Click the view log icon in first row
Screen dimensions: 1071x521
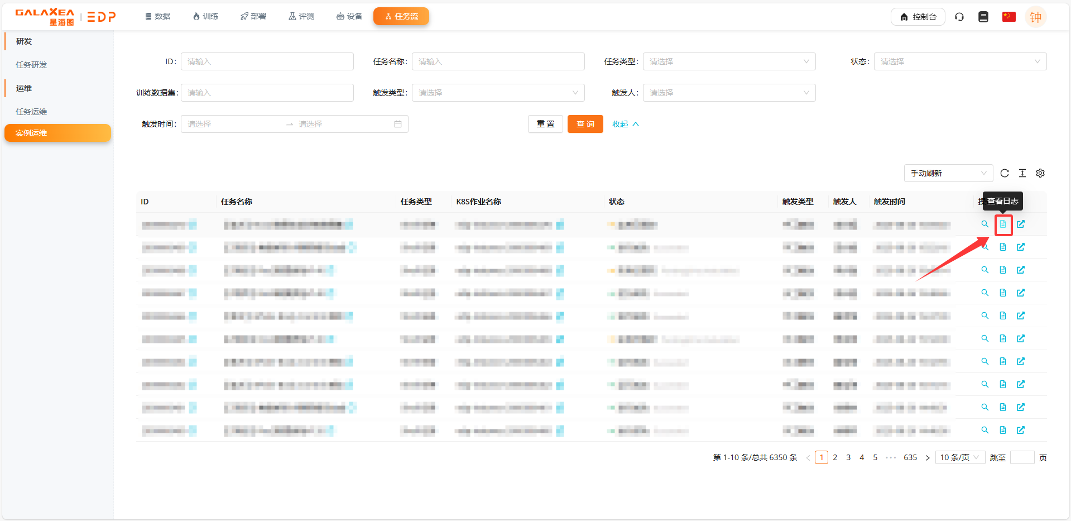point(1003,224)
